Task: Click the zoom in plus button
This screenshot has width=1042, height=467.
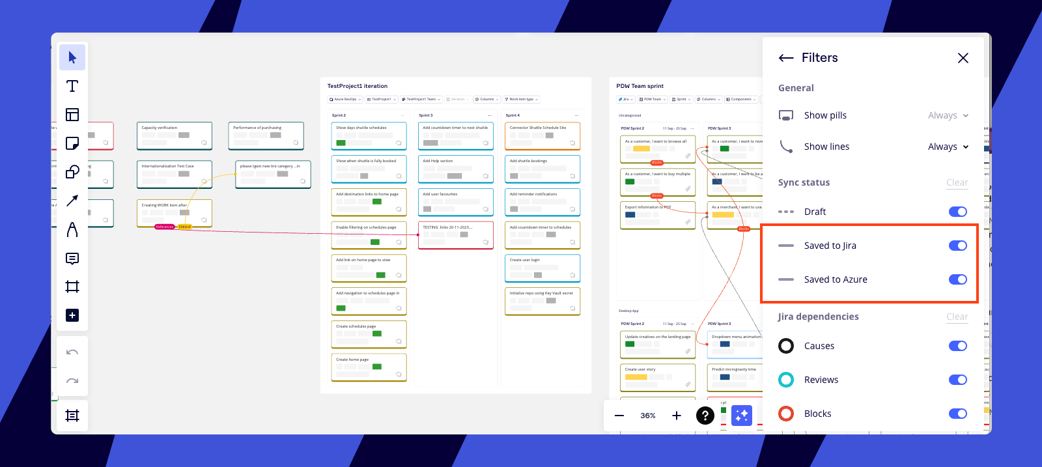Action: click(677, 416)
